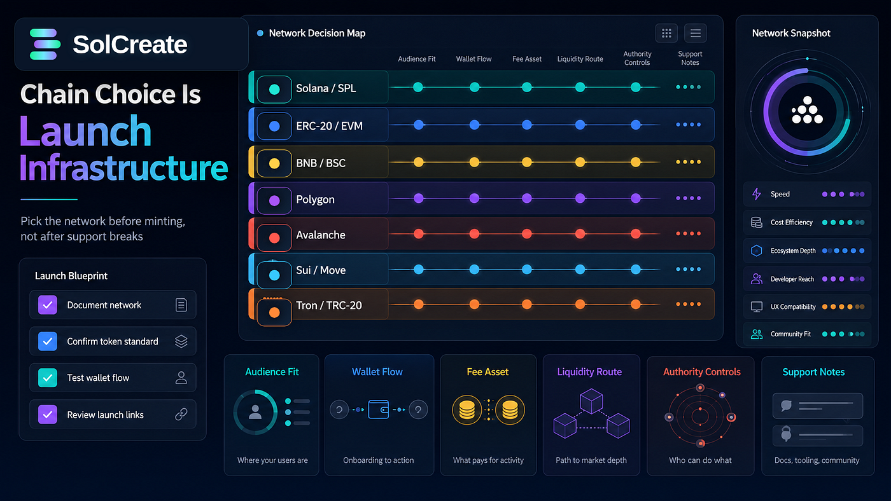The image size is (891, 501).
Task: Click the 'Path to market depth' caption
Action: [591, 460]
